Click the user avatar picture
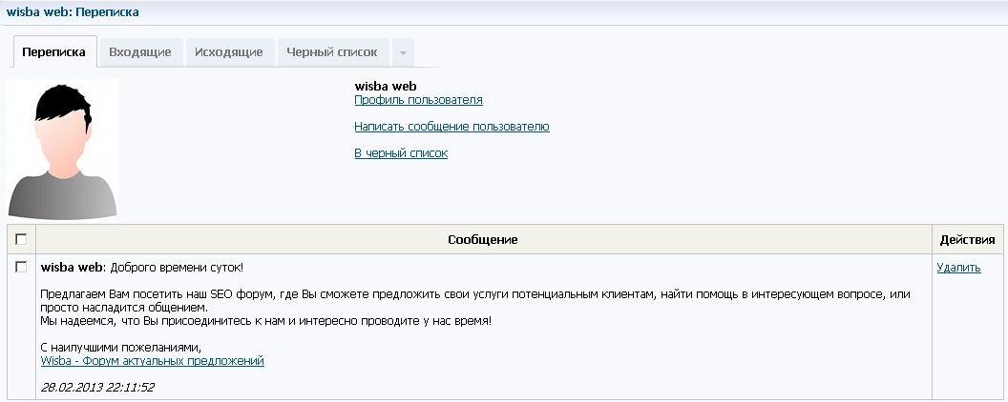Image resolution: width=1008 pixels, height=402 pixels. 62,150
